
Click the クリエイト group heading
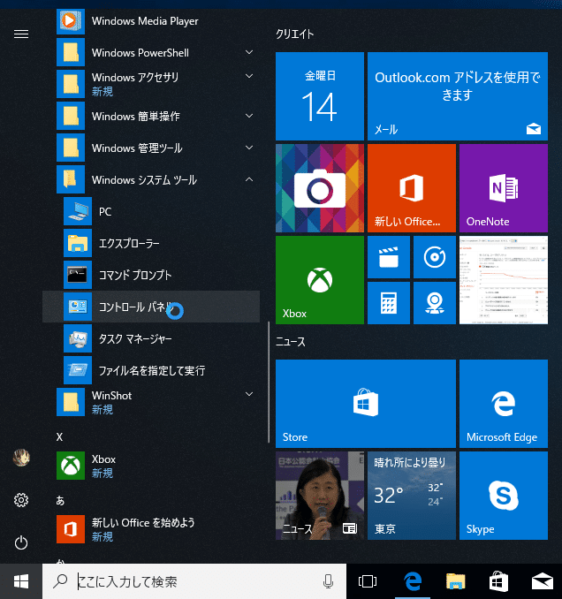click(295, 34)
